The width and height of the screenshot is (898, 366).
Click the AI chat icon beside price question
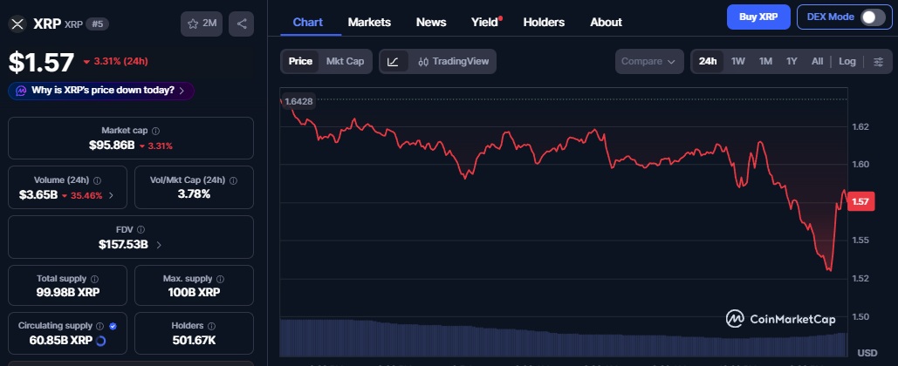click(21, 91)
